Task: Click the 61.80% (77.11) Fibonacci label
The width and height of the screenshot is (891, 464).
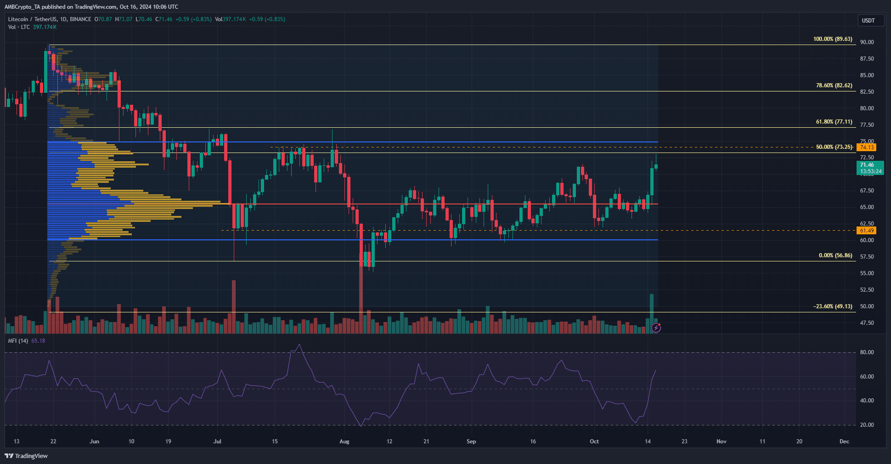Action: click(x=834, y=122)
